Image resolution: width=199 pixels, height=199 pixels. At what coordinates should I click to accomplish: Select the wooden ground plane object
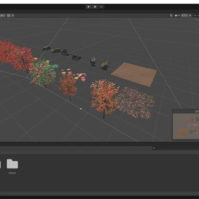point(134,74)
